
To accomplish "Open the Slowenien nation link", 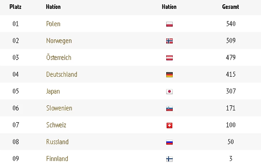I will tap(59, 108).
